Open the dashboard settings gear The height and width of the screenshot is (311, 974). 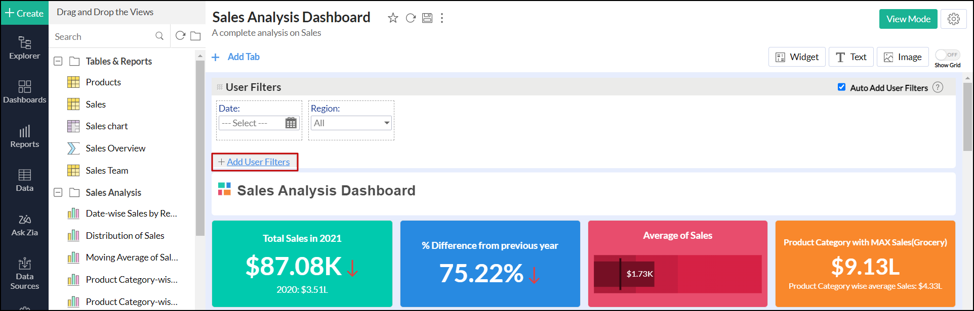pos(954,19)
